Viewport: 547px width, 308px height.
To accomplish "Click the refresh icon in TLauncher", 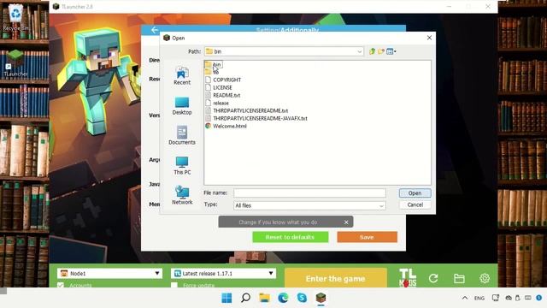I will (x=433, y=278).
